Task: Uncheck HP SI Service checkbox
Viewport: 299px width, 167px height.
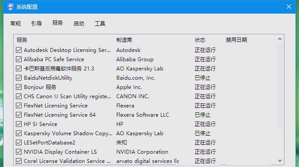Action: click(19, 124)
